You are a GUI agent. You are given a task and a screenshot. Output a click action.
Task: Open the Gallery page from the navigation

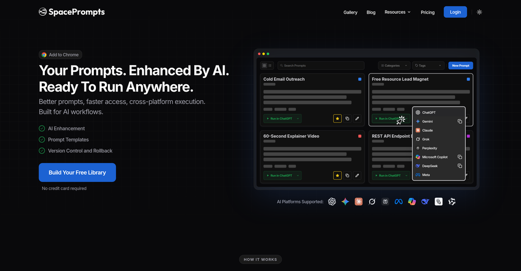[x=350, y=12]
